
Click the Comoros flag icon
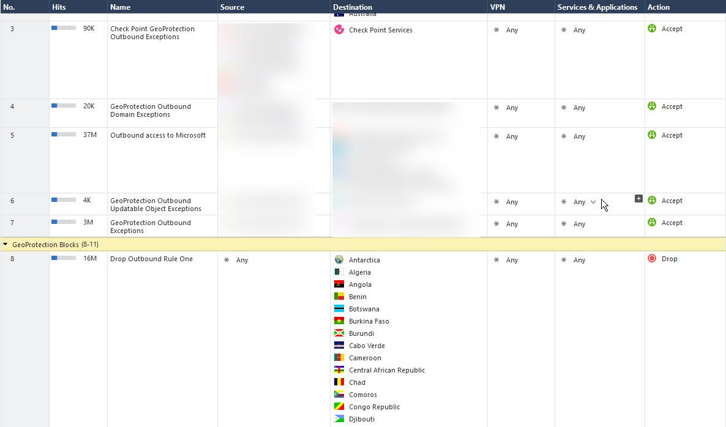click(x=339, y=394)
